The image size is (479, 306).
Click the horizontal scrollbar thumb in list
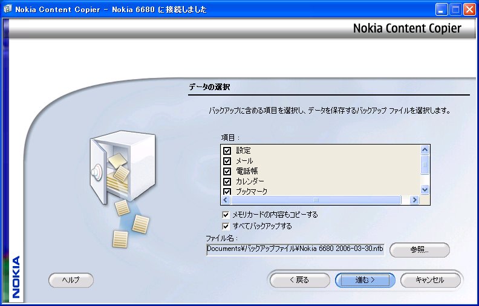tap(316, 200)
